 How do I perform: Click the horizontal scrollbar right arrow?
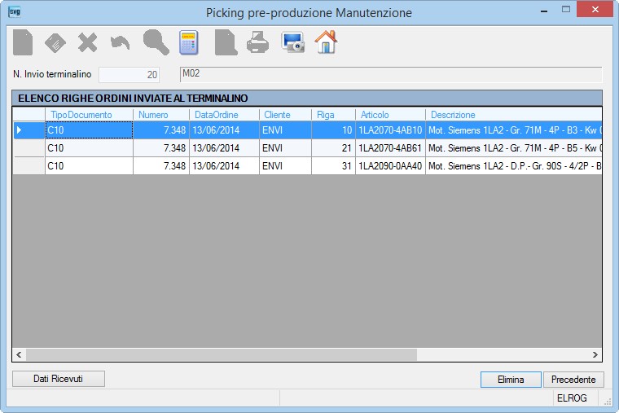(x=595, y=354)
